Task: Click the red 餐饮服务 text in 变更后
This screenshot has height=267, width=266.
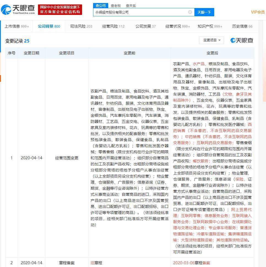Action: [x=200, y=161]
